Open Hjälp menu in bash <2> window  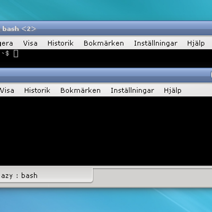196,43
